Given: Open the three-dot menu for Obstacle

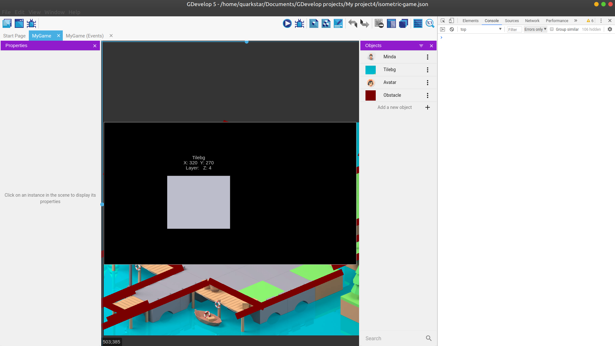Looking at the screenshot, I should pyautogui.click(x=428, y=95).
